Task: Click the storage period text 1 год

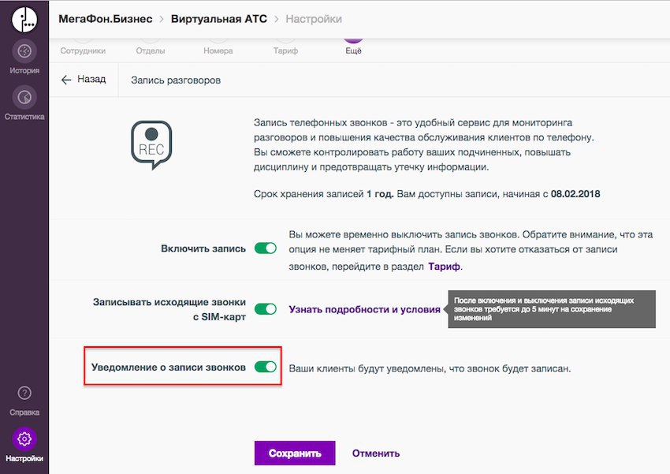Action: coord(380,194)
